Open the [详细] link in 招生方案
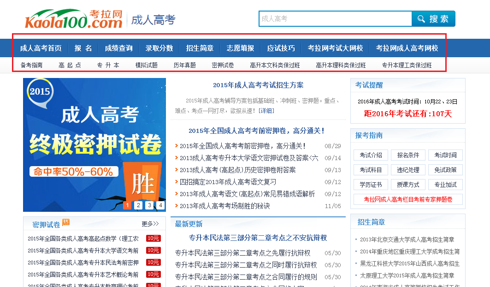Screen dimensions: 490x287 tap(266, 111)
